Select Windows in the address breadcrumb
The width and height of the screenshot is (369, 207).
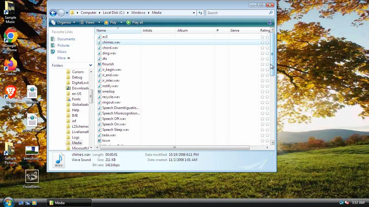click(x=138, y=13)
